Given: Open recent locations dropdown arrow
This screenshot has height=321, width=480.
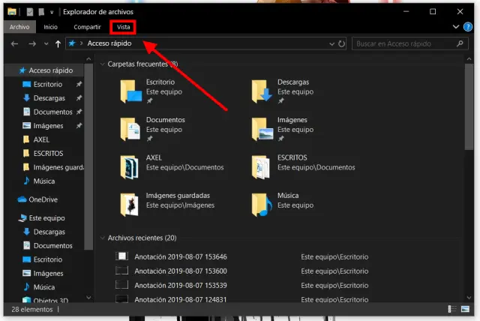Looking at the screenshot, I should (x=46, y=43).
